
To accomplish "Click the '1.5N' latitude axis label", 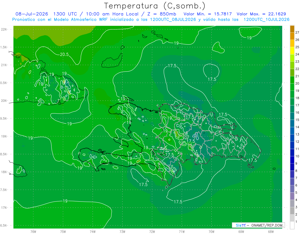I will pos(4,47).
